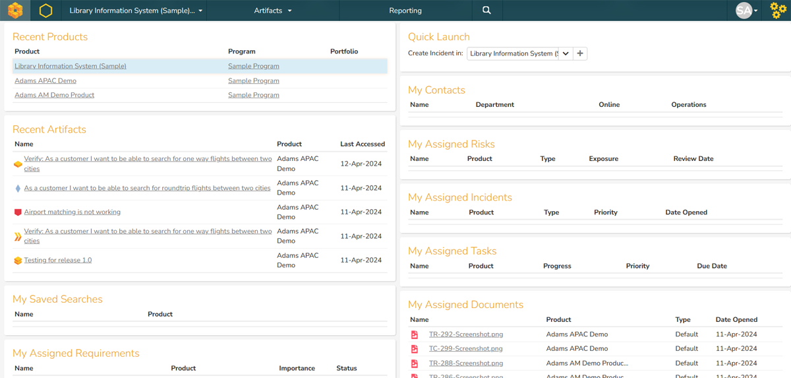Screen dimensions: 791x378
Task: Expand the Library Information System product dropdown
Action: (x=136, y=11)
